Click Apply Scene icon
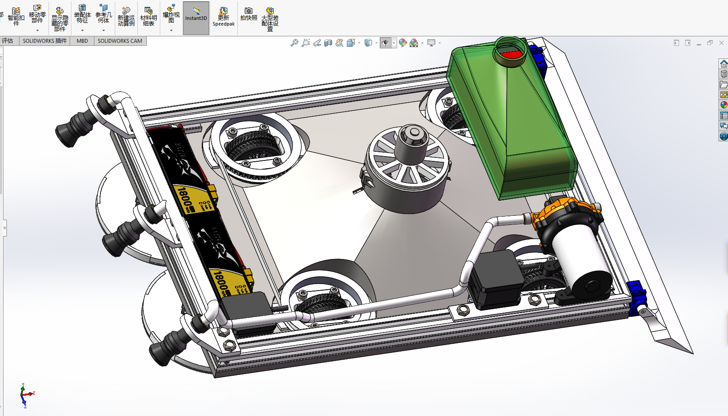 414,43
